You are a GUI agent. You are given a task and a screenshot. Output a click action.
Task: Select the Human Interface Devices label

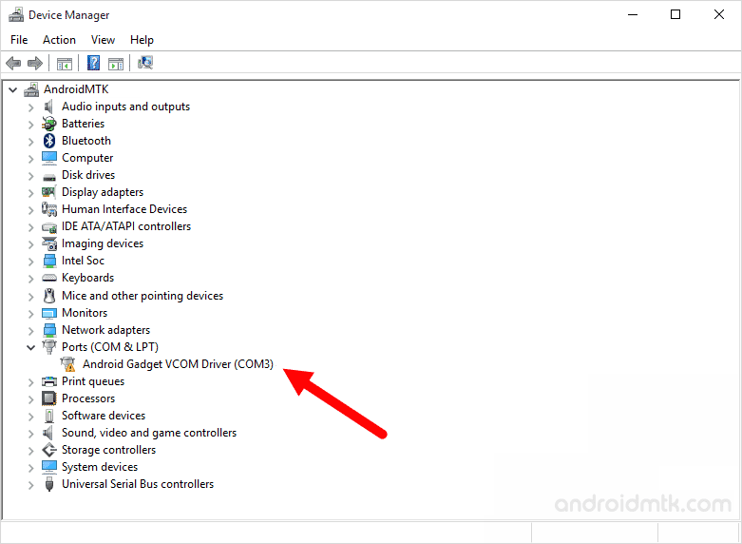click(124, 209)
